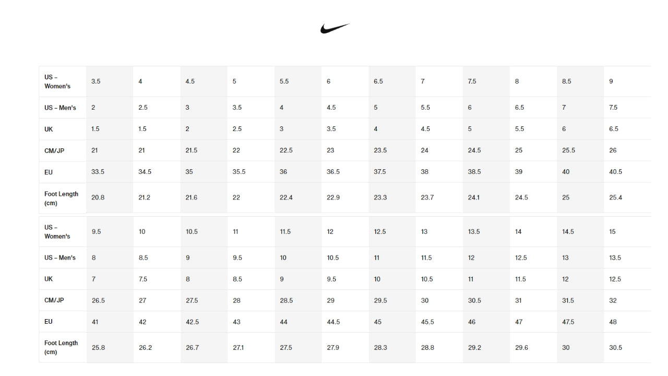Select the EU size 44.5 cell
The image size is (668, 376).
pos(333,322)
